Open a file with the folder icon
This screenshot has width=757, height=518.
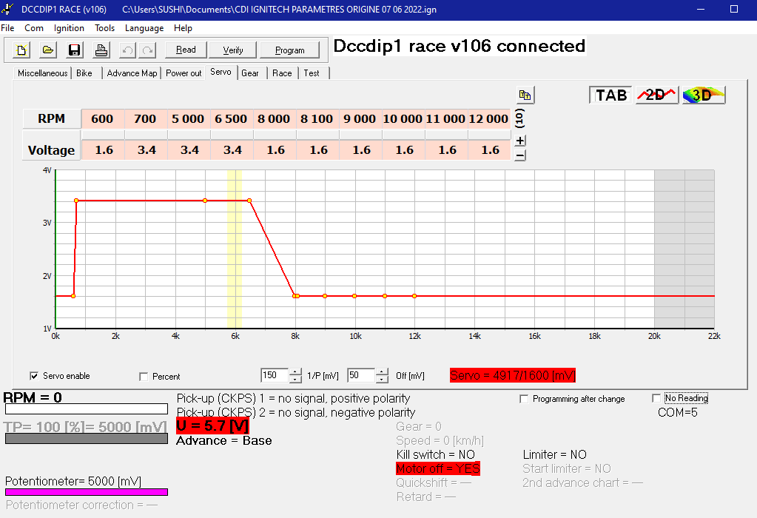pos(48,50)
